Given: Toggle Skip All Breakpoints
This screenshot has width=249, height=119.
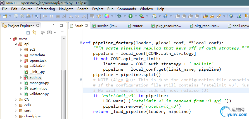Looking at the screenshot, I should 36,16.
